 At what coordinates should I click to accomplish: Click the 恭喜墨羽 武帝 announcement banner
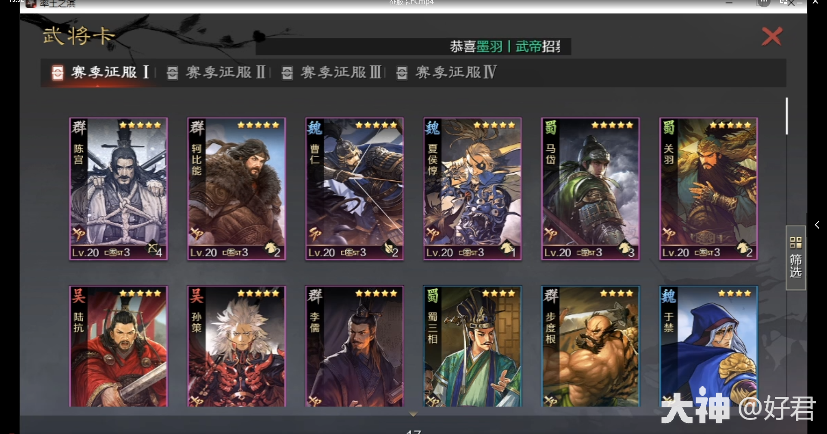tap(413, 46)
